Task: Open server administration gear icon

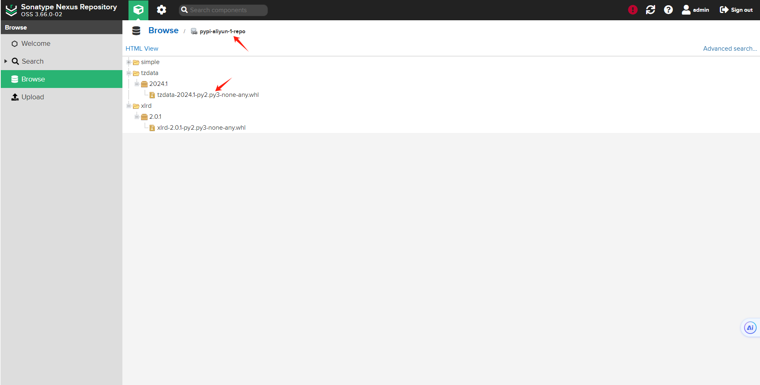Action: [x=161, y=10]
